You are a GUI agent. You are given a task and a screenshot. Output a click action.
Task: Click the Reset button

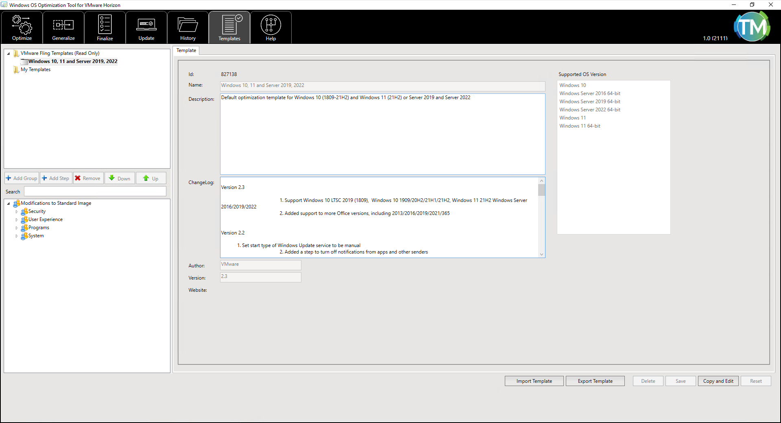click(x=756, y=381)
